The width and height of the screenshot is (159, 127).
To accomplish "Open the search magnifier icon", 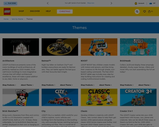I will coord(137,11).
